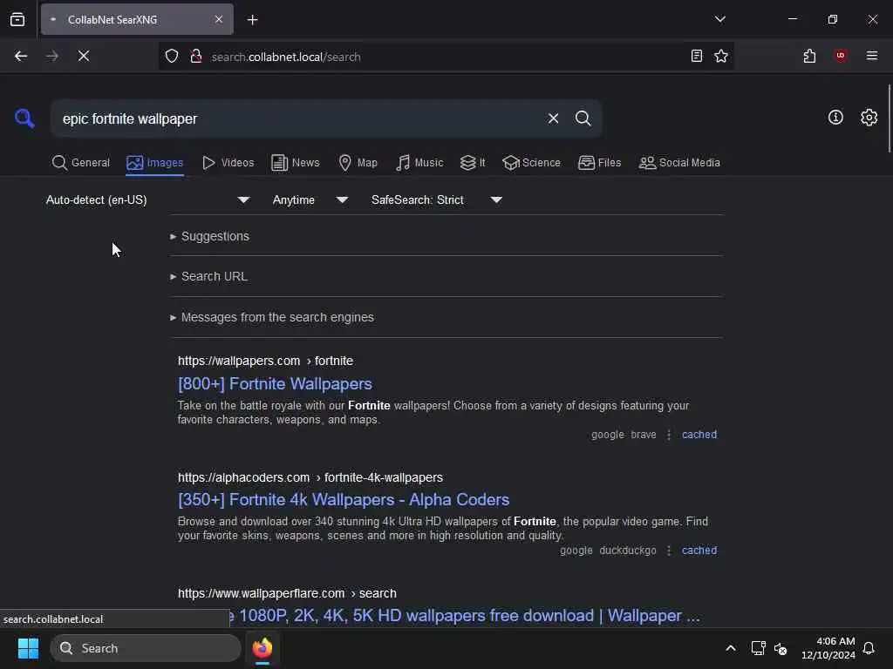
Task: Switch to the News category tab
Action: tap(296, 163)
